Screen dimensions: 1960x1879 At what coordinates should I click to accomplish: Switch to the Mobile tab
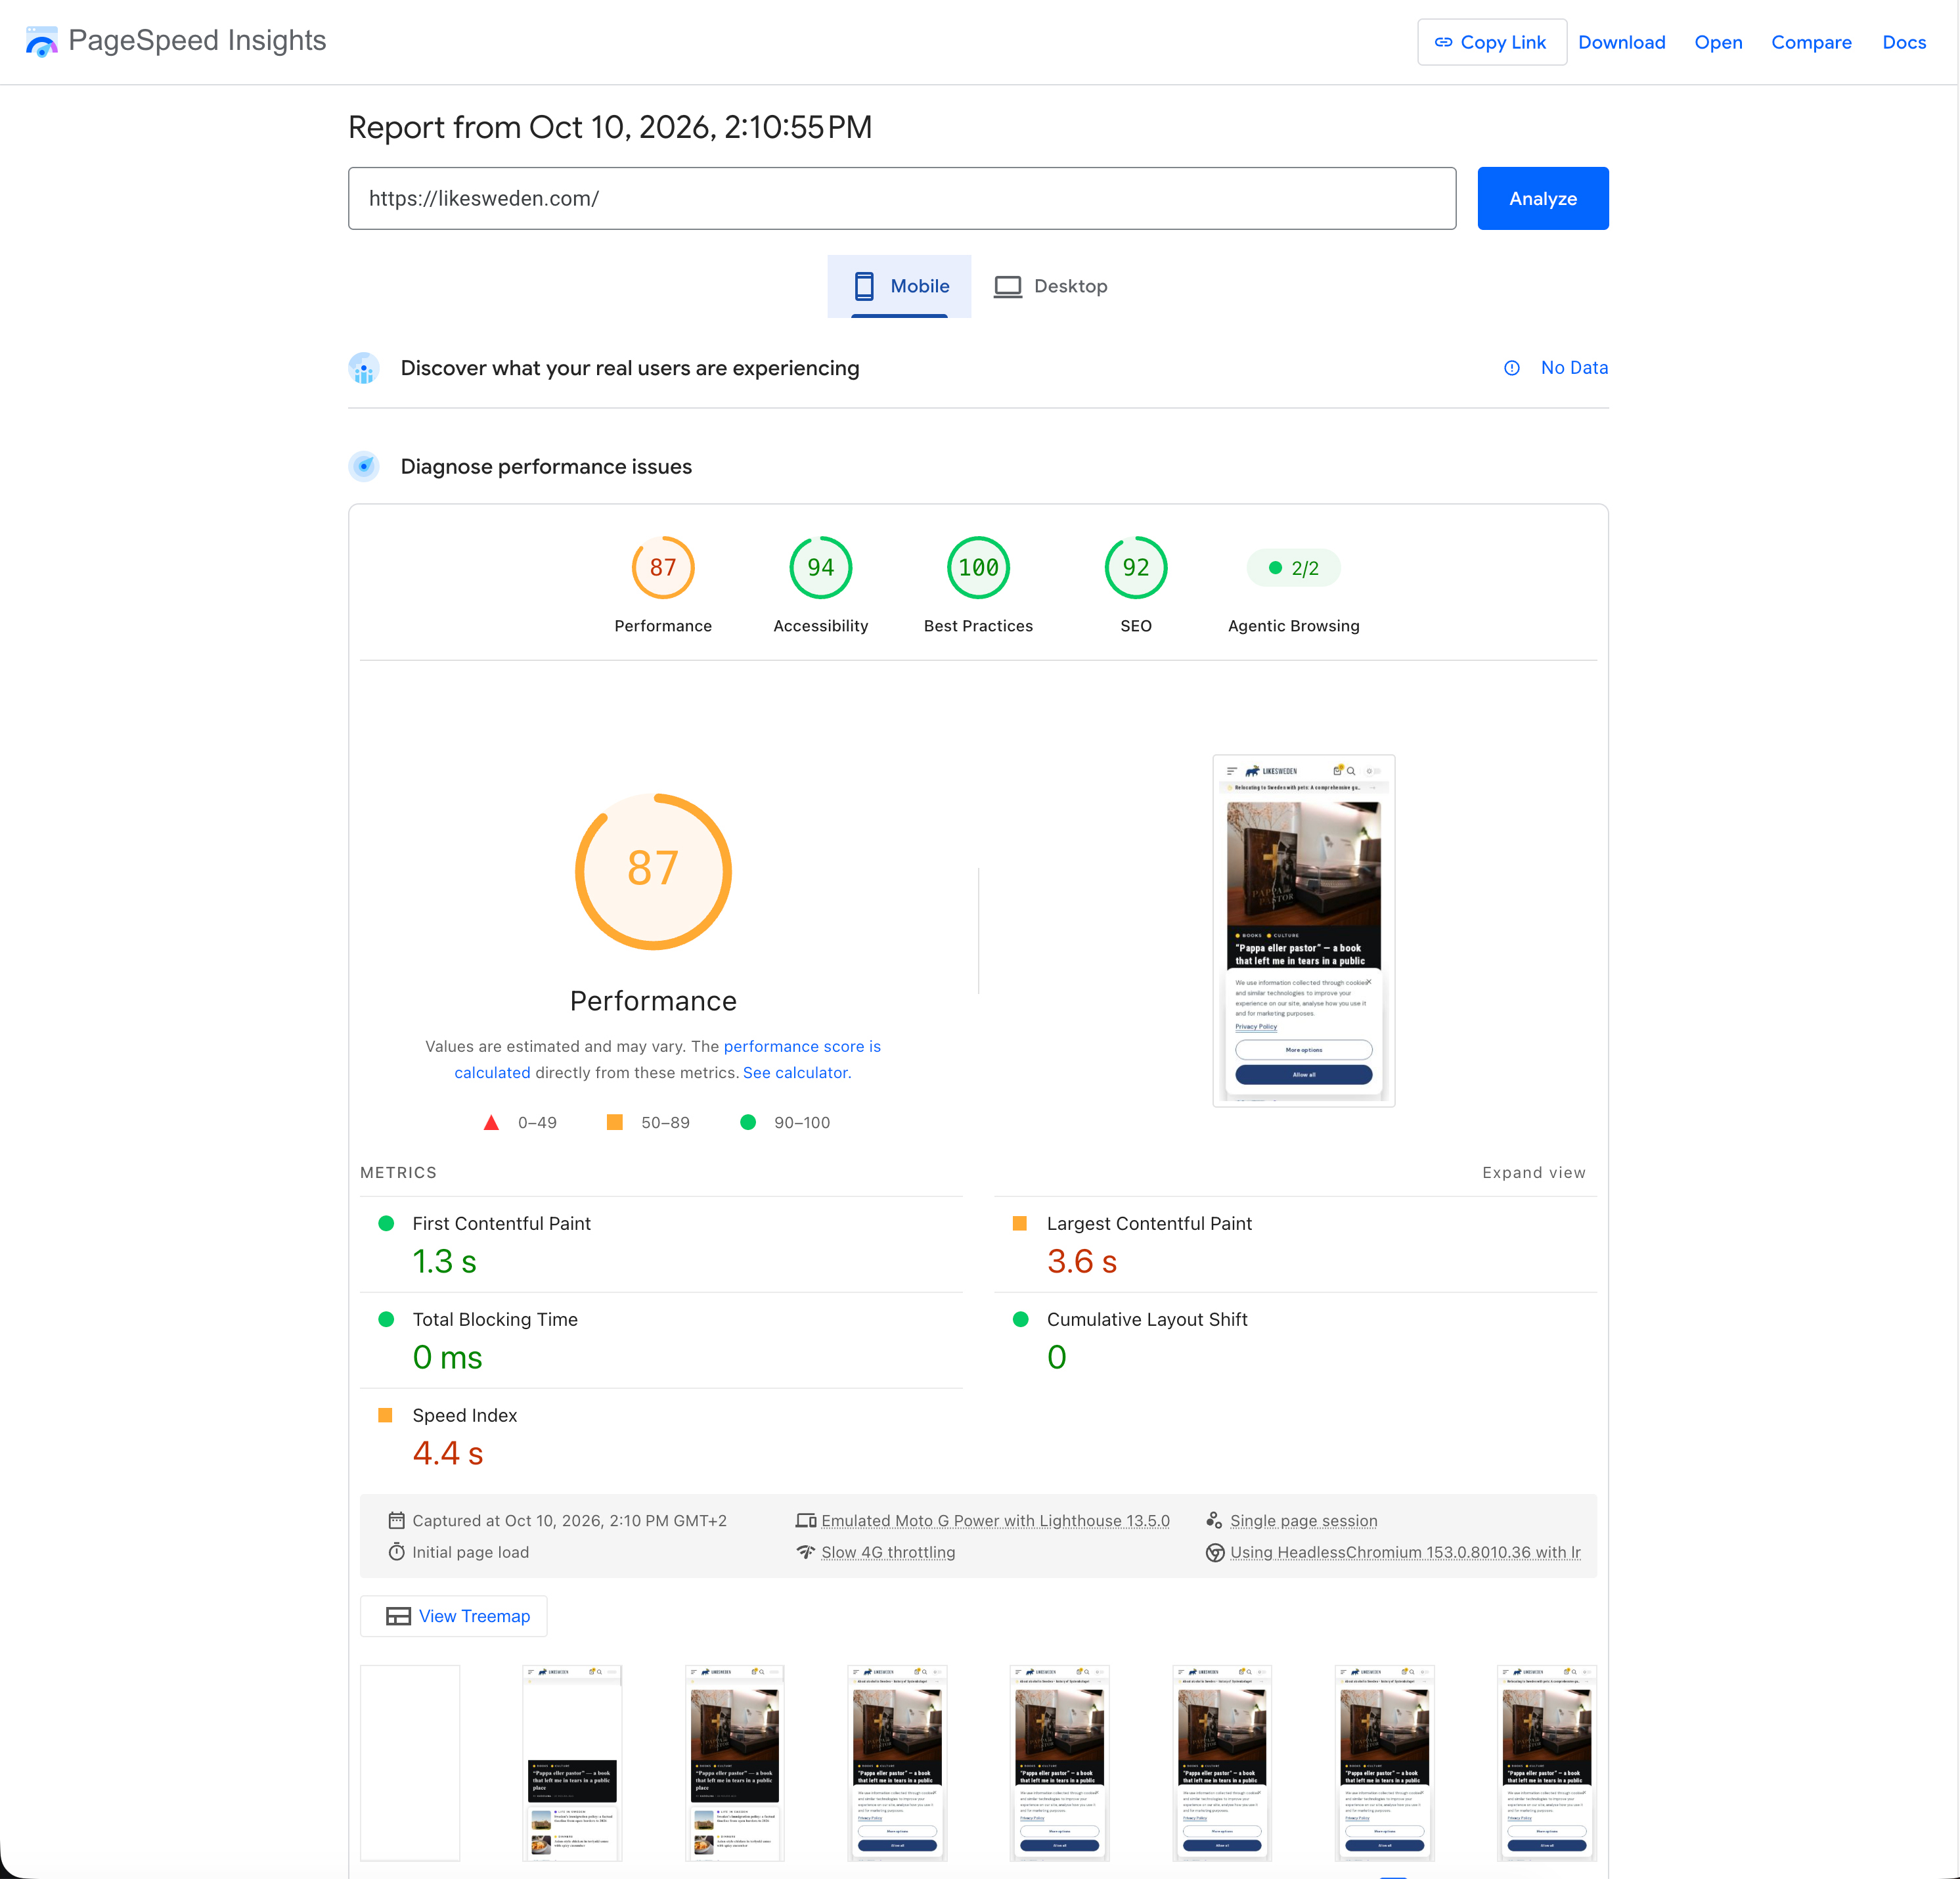click(899, 286)
